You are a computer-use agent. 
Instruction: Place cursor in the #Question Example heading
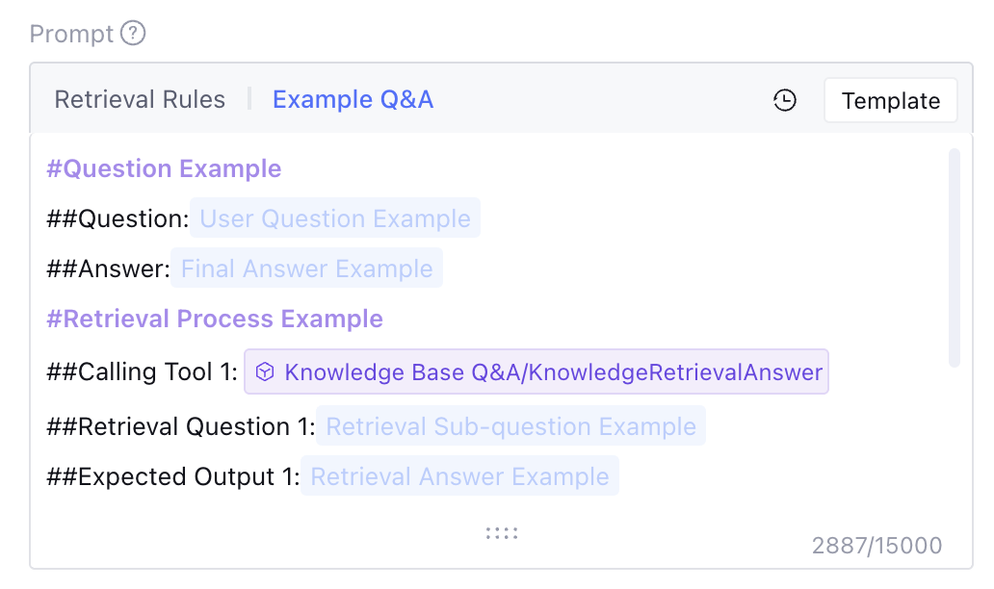[164, 168]
